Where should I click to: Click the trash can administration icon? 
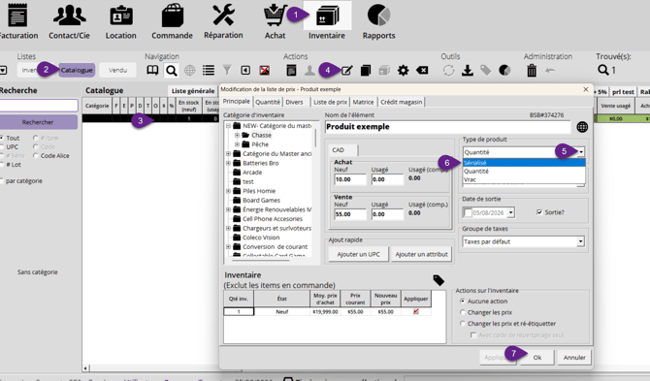(x=532, y=71)
